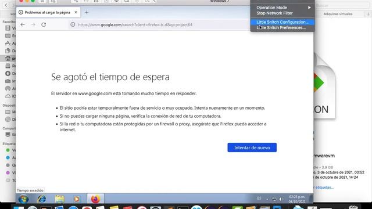Select the blue tag in Finder sidebar
The image size is (372, 209).
tap(8, 157)
